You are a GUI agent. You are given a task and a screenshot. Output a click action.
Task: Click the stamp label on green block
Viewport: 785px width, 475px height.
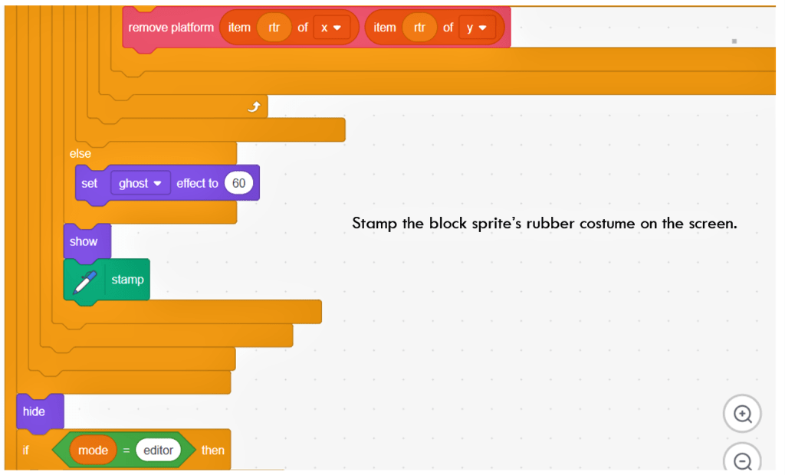127,280
